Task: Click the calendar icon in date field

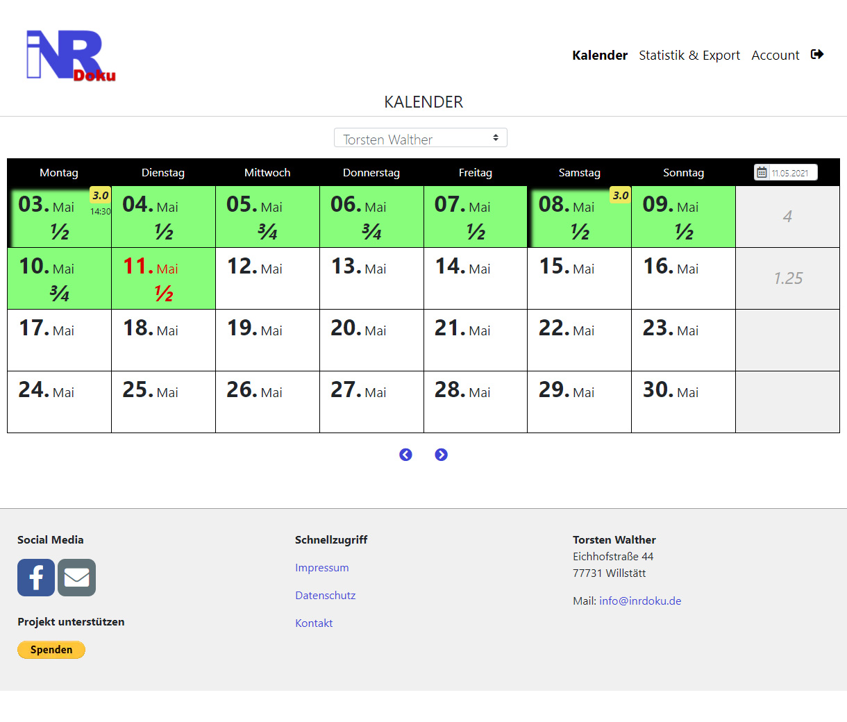Action: click(762, 173)
